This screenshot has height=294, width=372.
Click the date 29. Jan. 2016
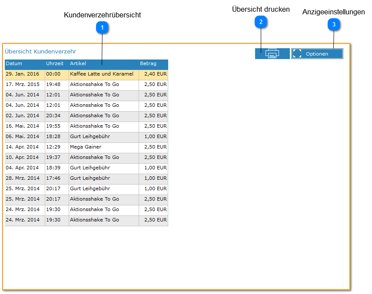click(22, 74)
